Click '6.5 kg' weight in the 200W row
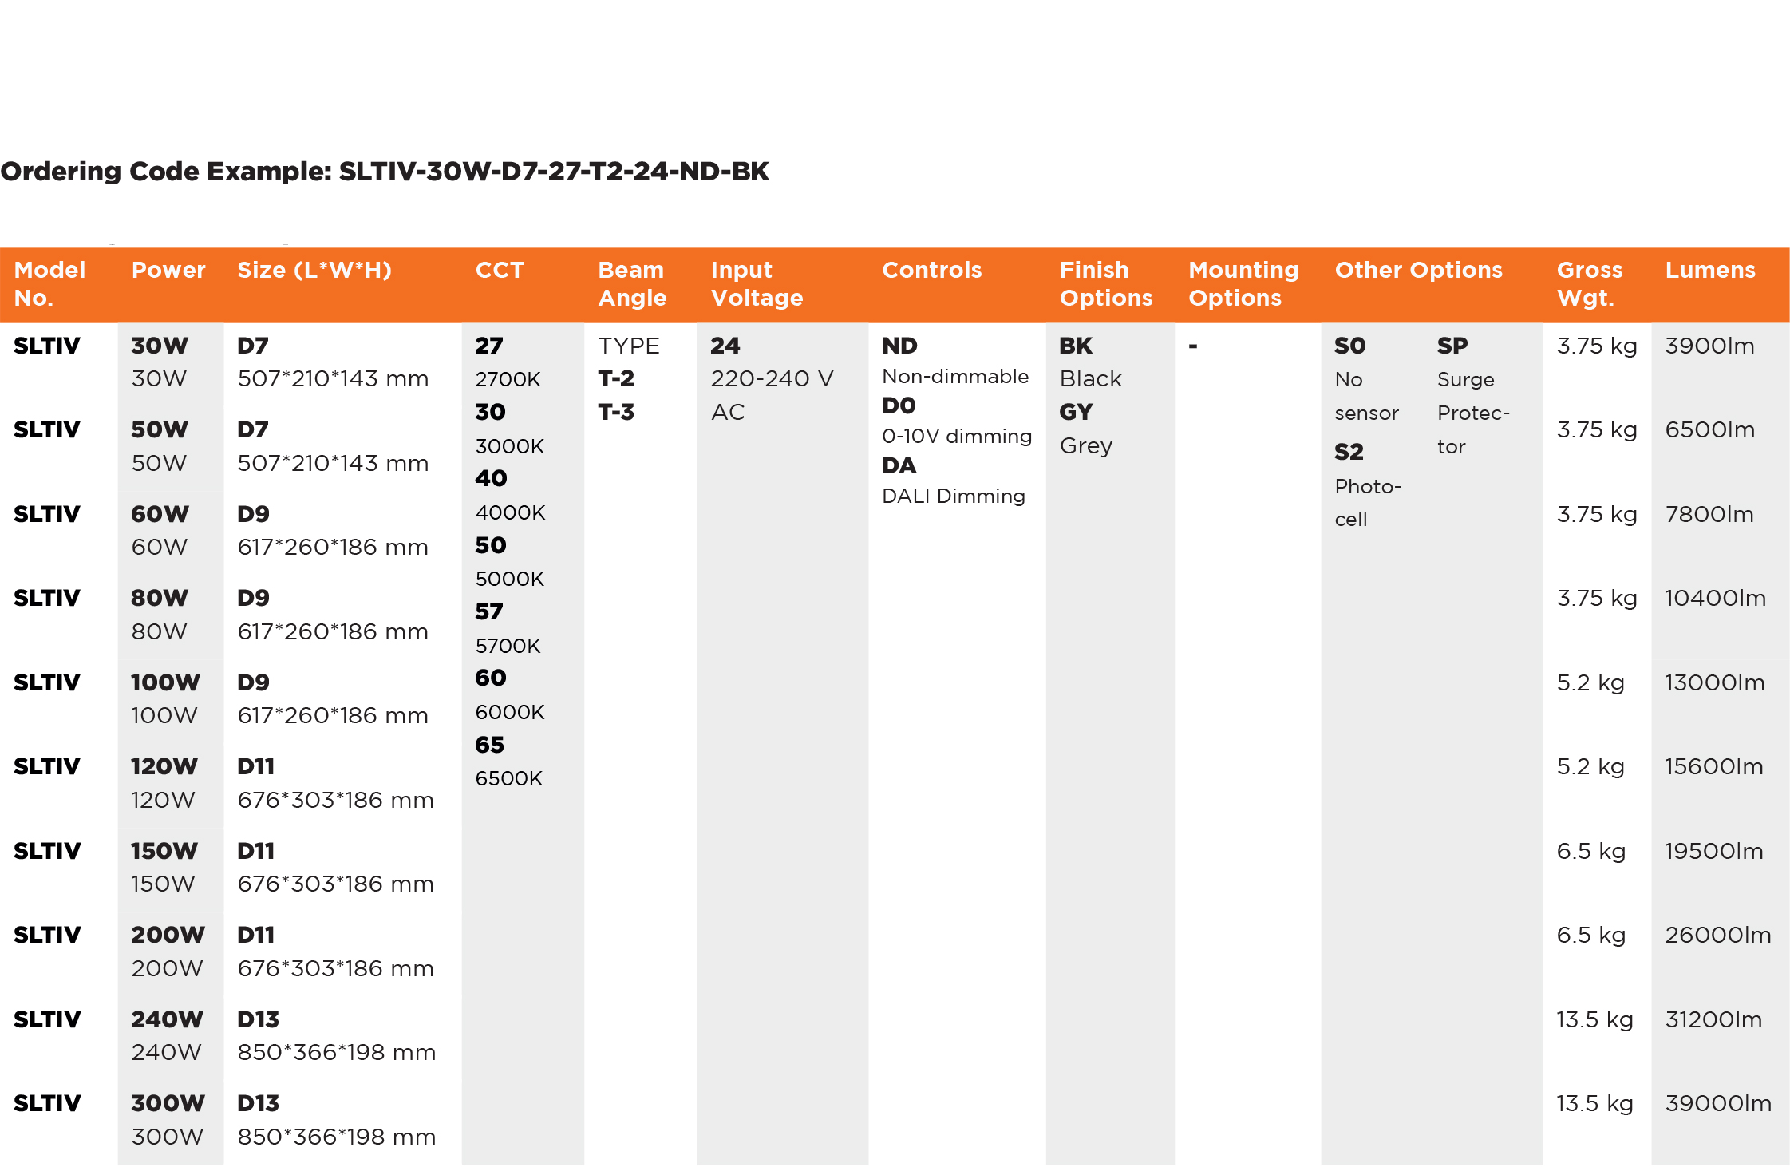 (x=1591, y=935)
